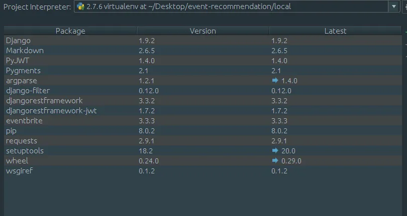Click Pygments latest version 2.1
The width and height of the screenshot is (407, 216).
point(276,71)
